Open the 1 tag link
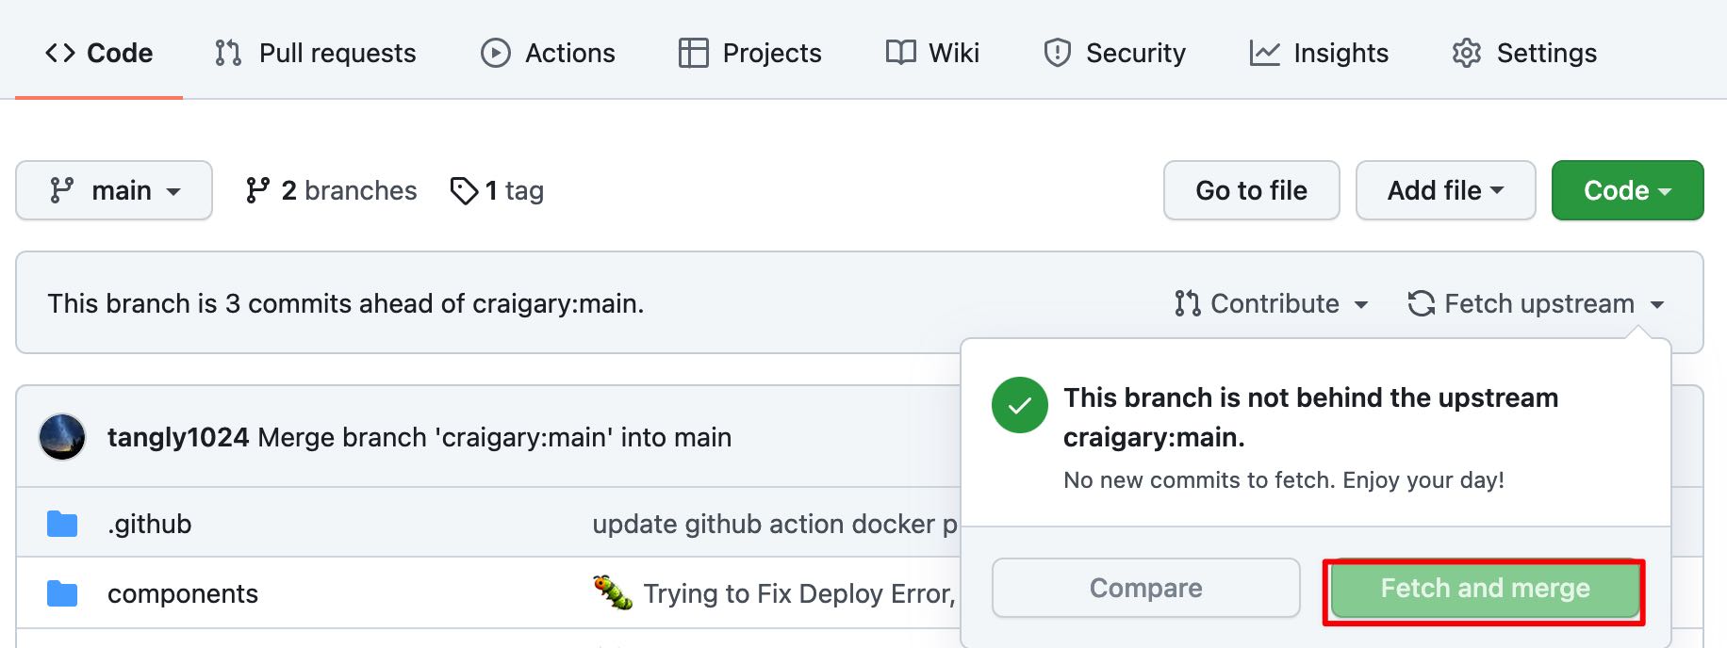The height and width of the screenshot is (648, 1727). pyautogui.click(x=497, y=190)
